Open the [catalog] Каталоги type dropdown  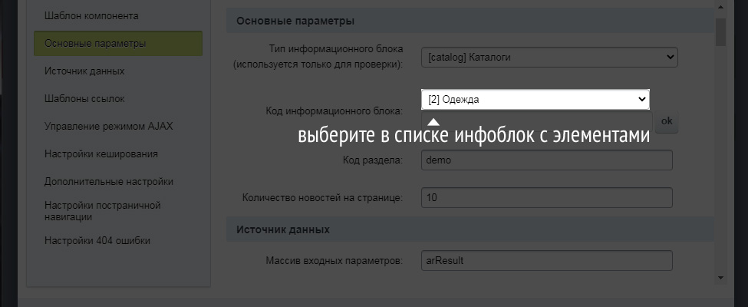[549, 57]
